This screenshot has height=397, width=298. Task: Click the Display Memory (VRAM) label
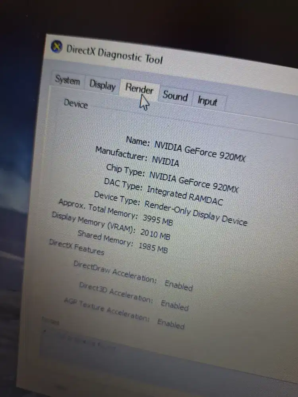[94, 223]
